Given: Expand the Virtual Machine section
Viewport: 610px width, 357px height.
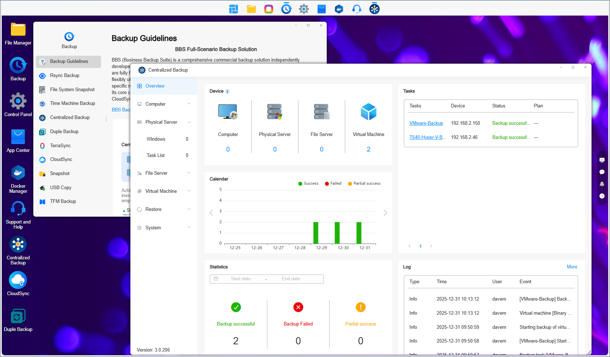Looking at the screenshot, I should (164, 191).
